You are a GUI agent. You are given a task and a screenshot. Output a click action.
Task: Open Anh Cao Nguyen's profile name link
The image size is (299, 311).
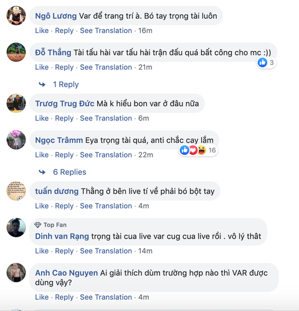[x=67, y=273]
